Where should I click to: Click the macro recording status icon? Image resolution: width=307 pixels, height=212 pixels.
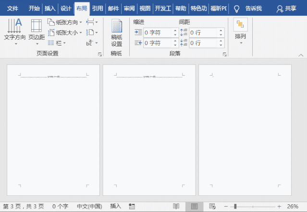(x=132, y=206)
